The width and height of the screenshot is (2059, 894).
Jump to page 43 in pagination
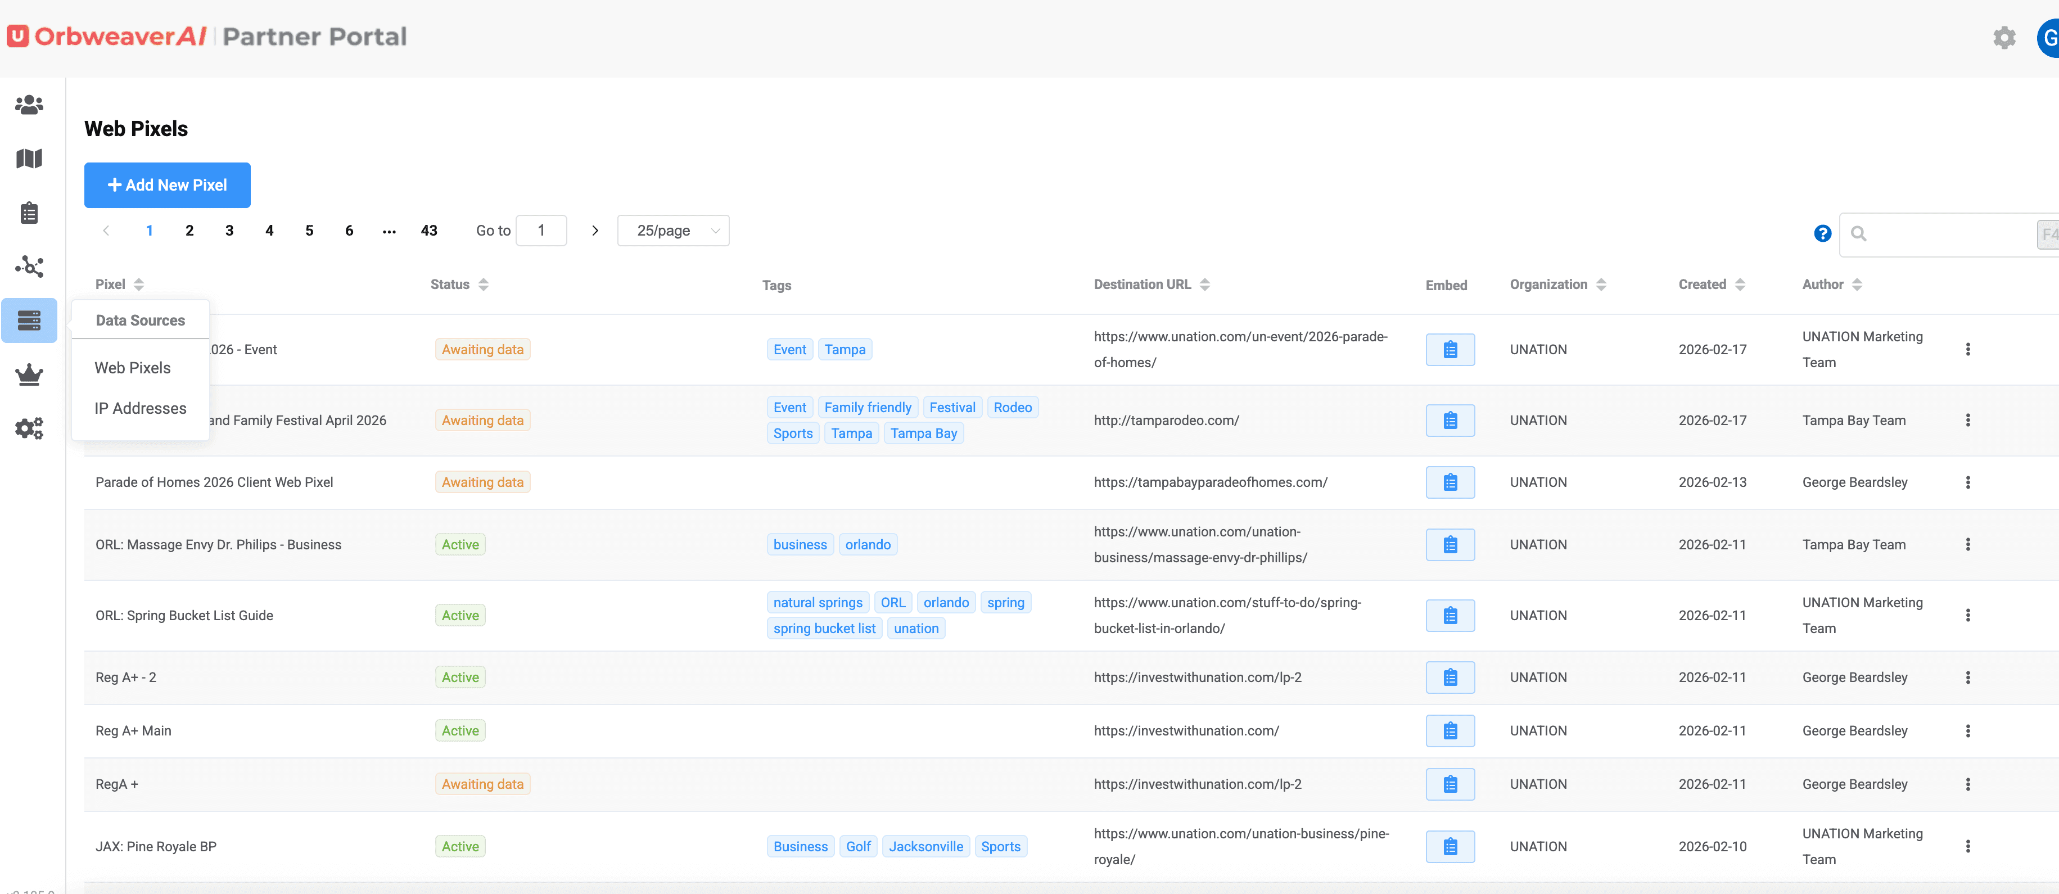(x=428, y=231)
